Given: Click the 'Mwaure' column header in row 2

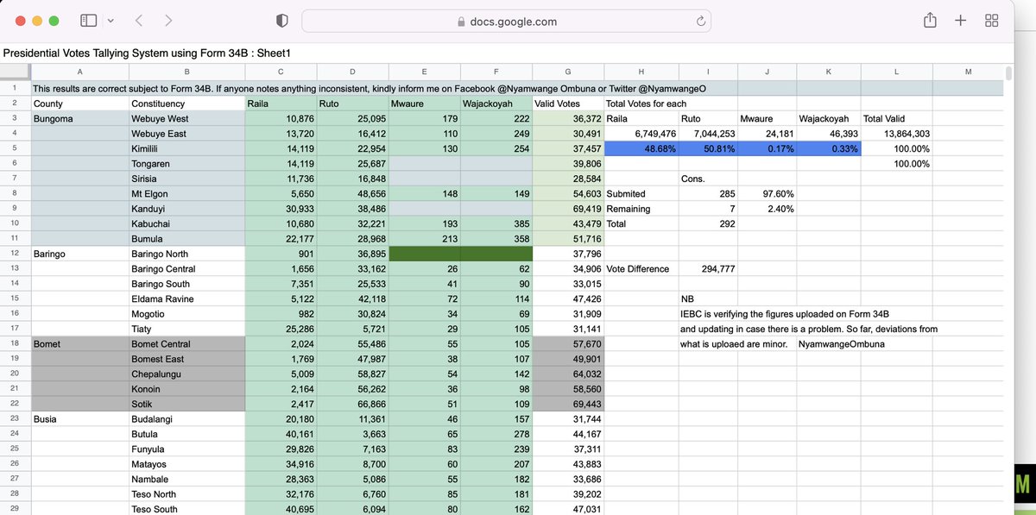Looking at the screenshot, I should [425, 104].
